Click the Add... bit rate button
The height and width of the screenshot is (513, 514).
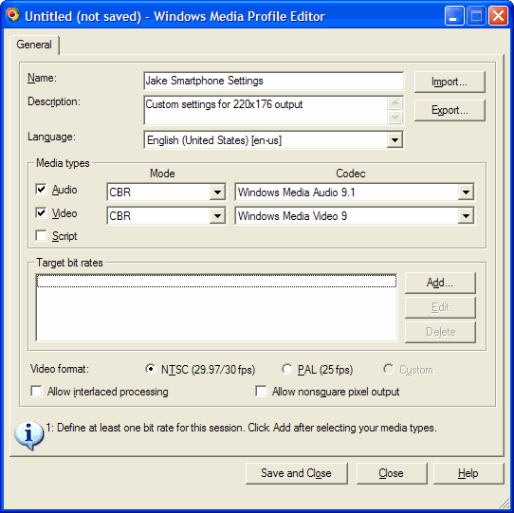[x=440, y=283]
